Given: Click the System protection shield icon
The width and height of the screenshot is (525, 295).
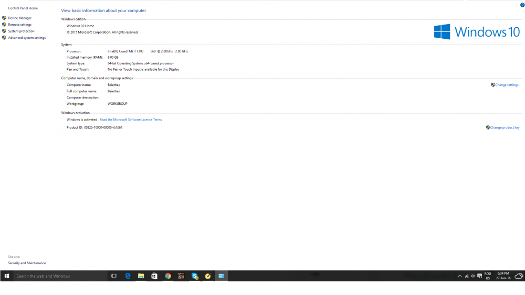Looking at the screenshot, I should tap(4, 31).
